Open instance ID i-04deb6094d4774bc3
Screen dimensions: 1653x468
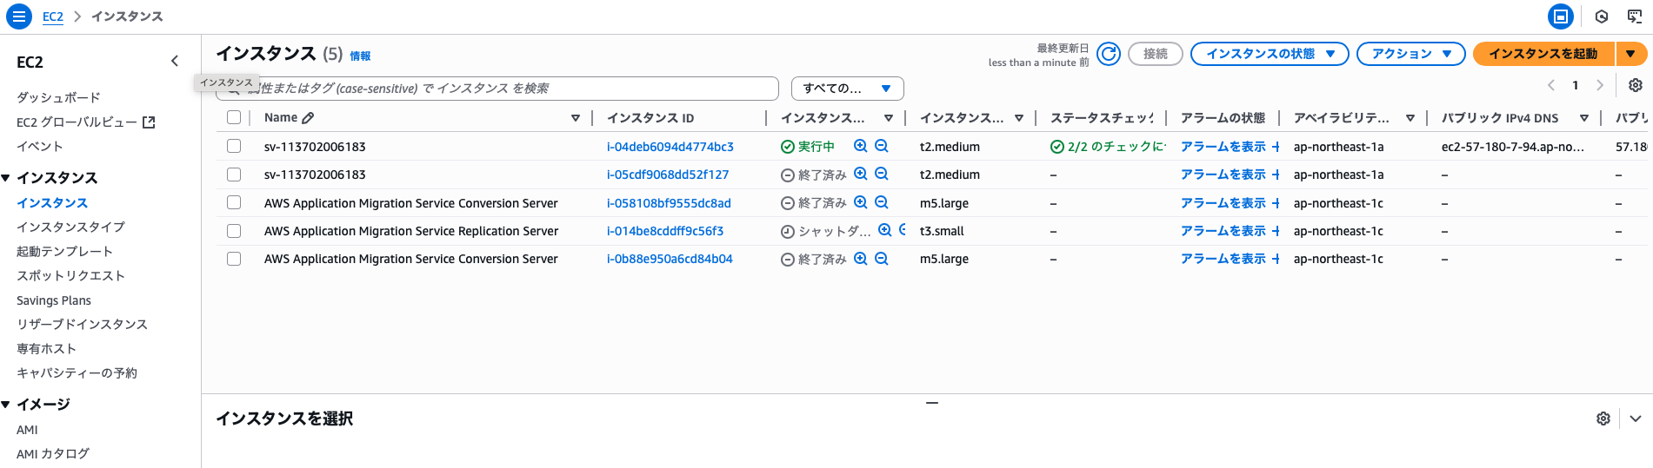point(670,147)
